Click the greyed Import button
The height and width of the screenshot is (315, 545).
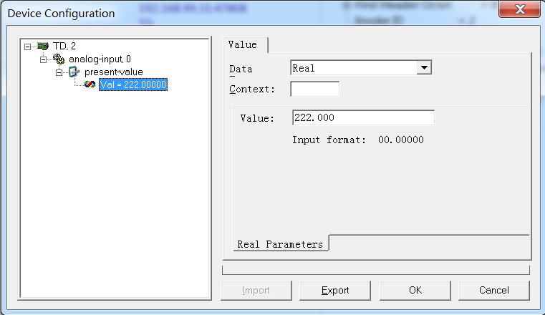pos(256,291)
